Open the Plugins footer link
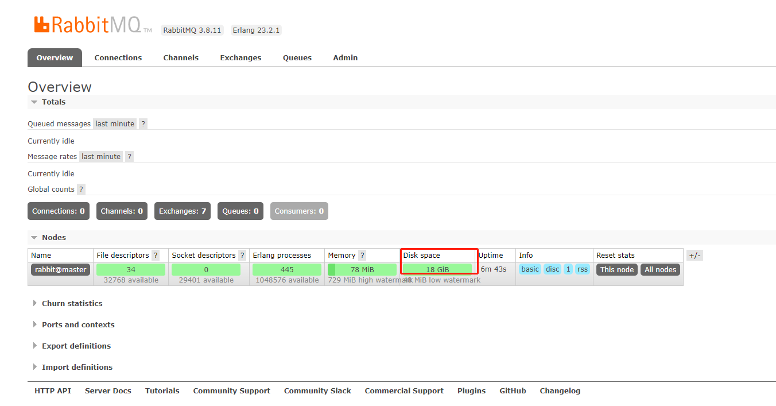This screenshot has width=776, height=406. (x=471, y=391)
